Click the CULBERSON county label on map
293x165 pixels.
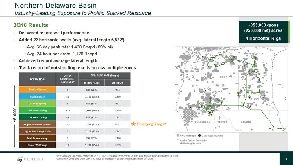pyautogui.click(x=203, y=122)
